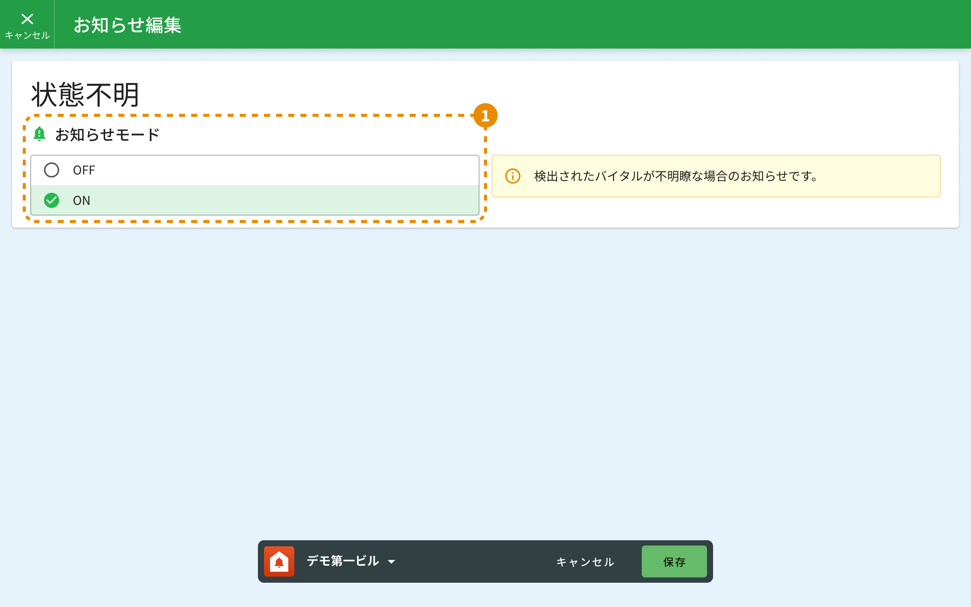Viewport: 971px width, 607px height.
Task: Click the ON text label
Action: pos(82,200)
